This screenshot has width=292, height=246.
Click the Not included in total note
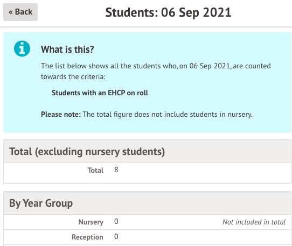click(x=254, y=222)
